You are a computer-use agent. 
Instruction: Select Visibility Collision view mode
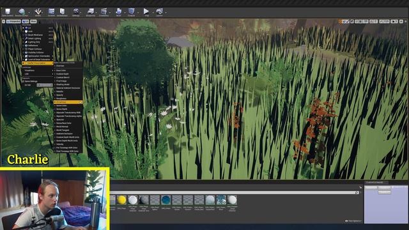(38, 52)
